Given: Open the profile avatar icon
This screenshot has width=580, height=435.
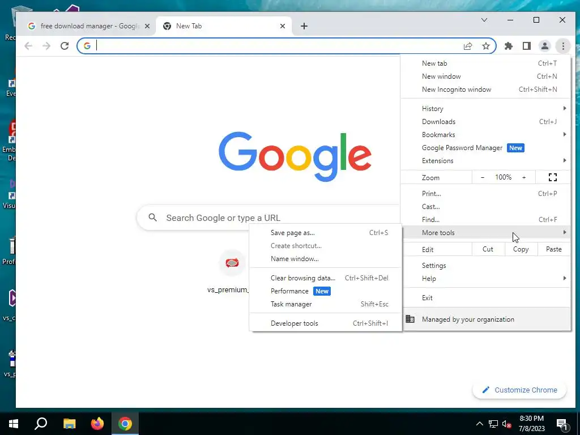Looking at the screenshot, I should click(545, 46).
